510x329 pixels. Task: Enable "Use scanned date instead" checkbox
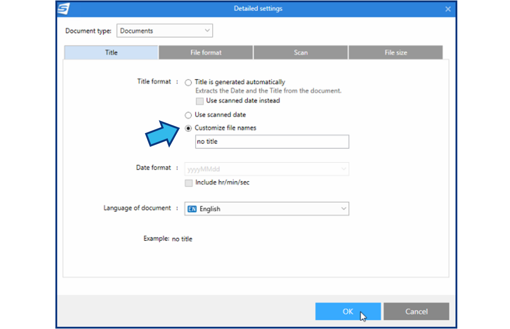coord(199,101)
